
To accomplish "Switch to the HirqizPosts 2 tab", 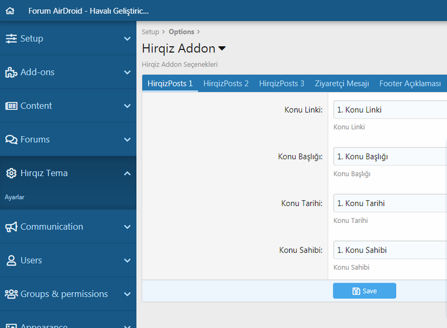I will click(226, 83).
